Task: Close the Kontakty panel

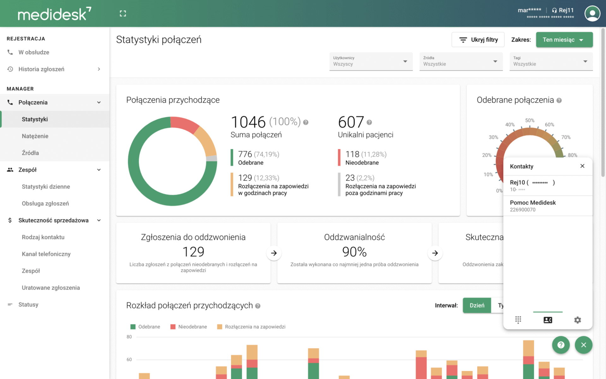Action: point(582,166)
